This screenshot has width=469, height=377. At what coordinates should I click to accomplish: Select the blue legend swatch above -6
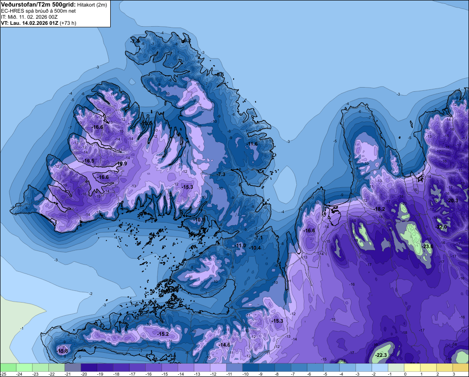pos(316,368)
